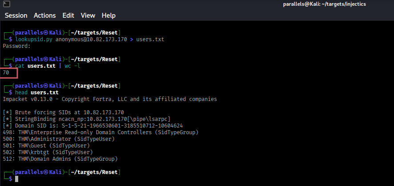Screen dimensions: 394x186
Task: Click the window title parallels@Kali text
Action: (x=337, y=4)
